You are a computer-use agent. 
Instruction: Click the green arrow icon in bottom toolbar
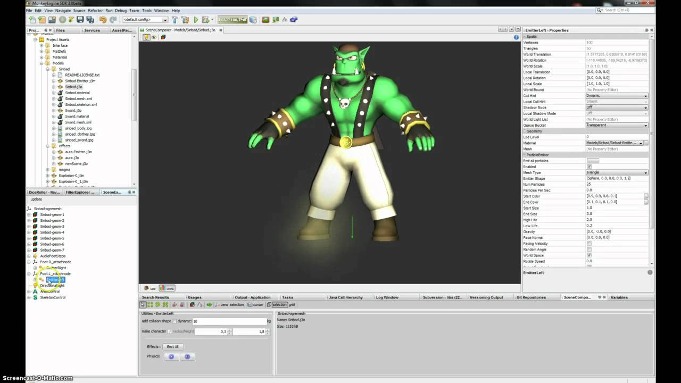click(209, 305)
